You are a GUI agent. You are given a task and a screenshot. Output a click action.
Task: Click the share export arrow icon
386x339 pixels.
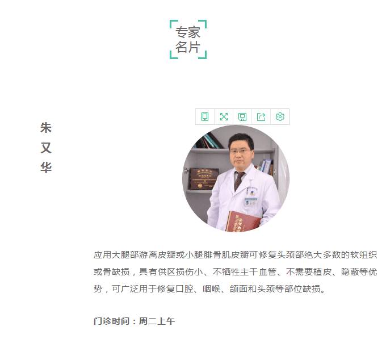pyautogui.click(x=261, y=117)
